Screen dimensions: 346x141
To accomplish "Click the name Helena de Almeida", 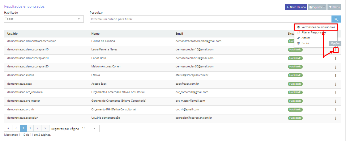I will click(x=103, y=41).
